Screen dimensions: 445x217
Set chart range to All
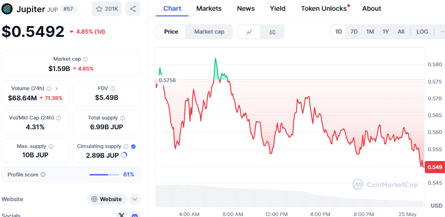(x=401, y=32)
